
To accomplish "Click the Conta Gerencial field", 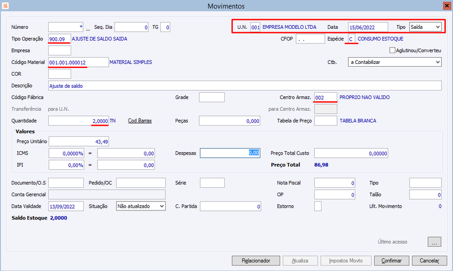I will [107, 195].
